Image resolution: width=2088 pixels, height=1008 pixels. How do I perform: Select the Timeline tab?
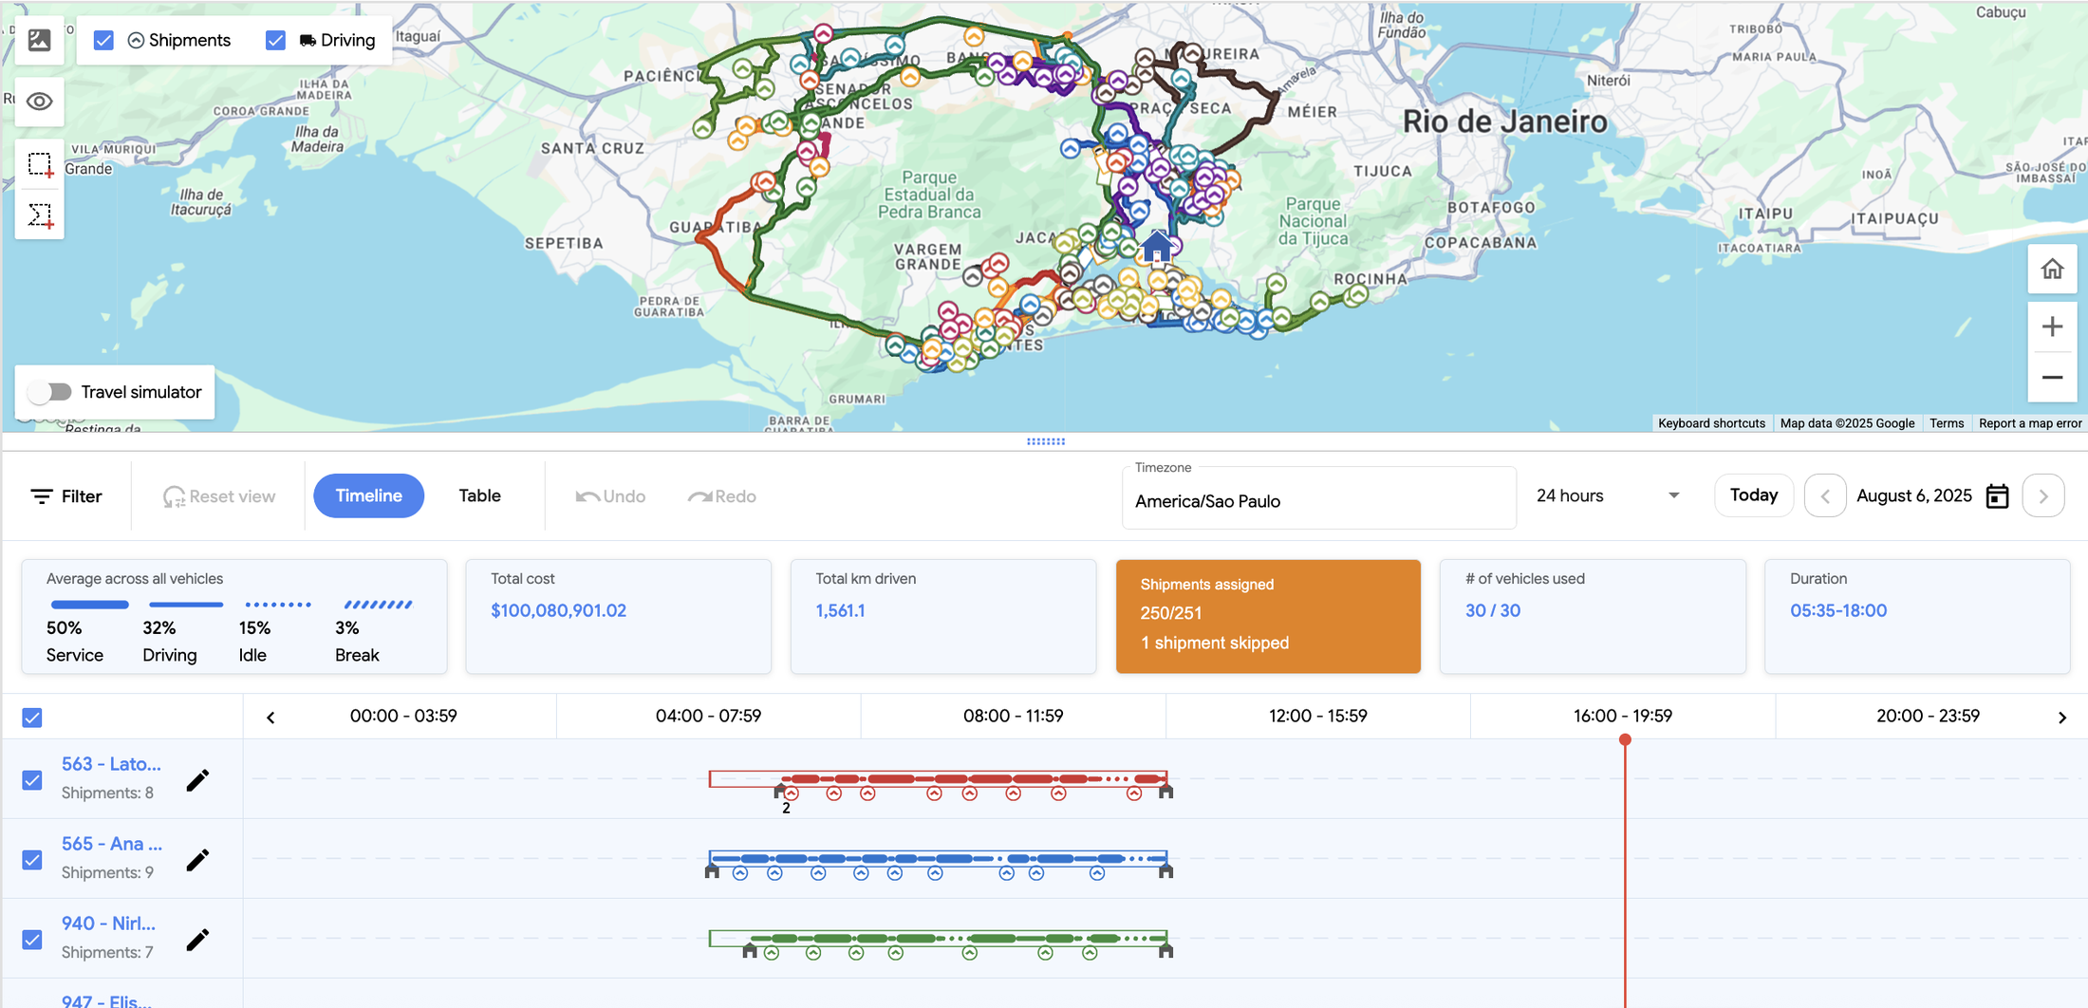click(x=368, y=495)
